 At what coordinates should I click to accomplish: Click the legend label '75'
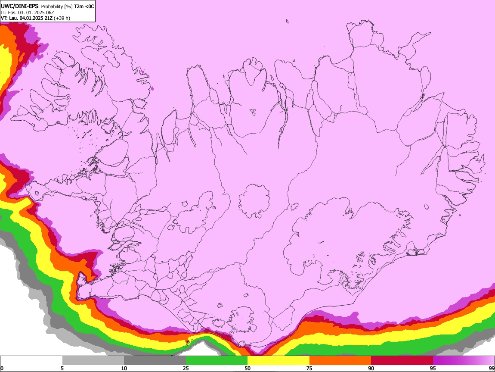point(309,368)
